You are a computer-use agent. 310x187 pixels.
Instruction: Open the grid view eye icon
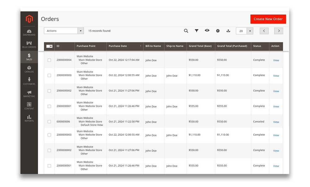coord(207,30)
